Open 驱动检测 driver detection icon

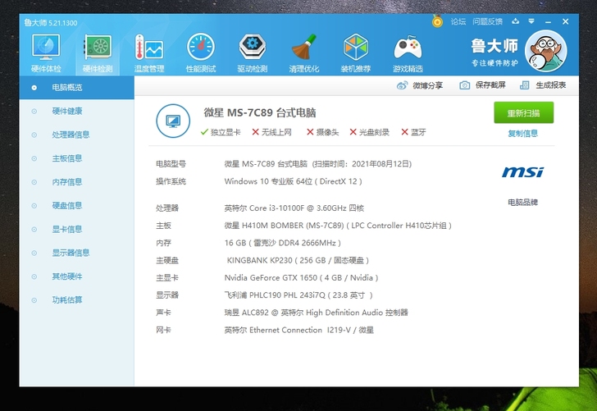coord(253,53)
